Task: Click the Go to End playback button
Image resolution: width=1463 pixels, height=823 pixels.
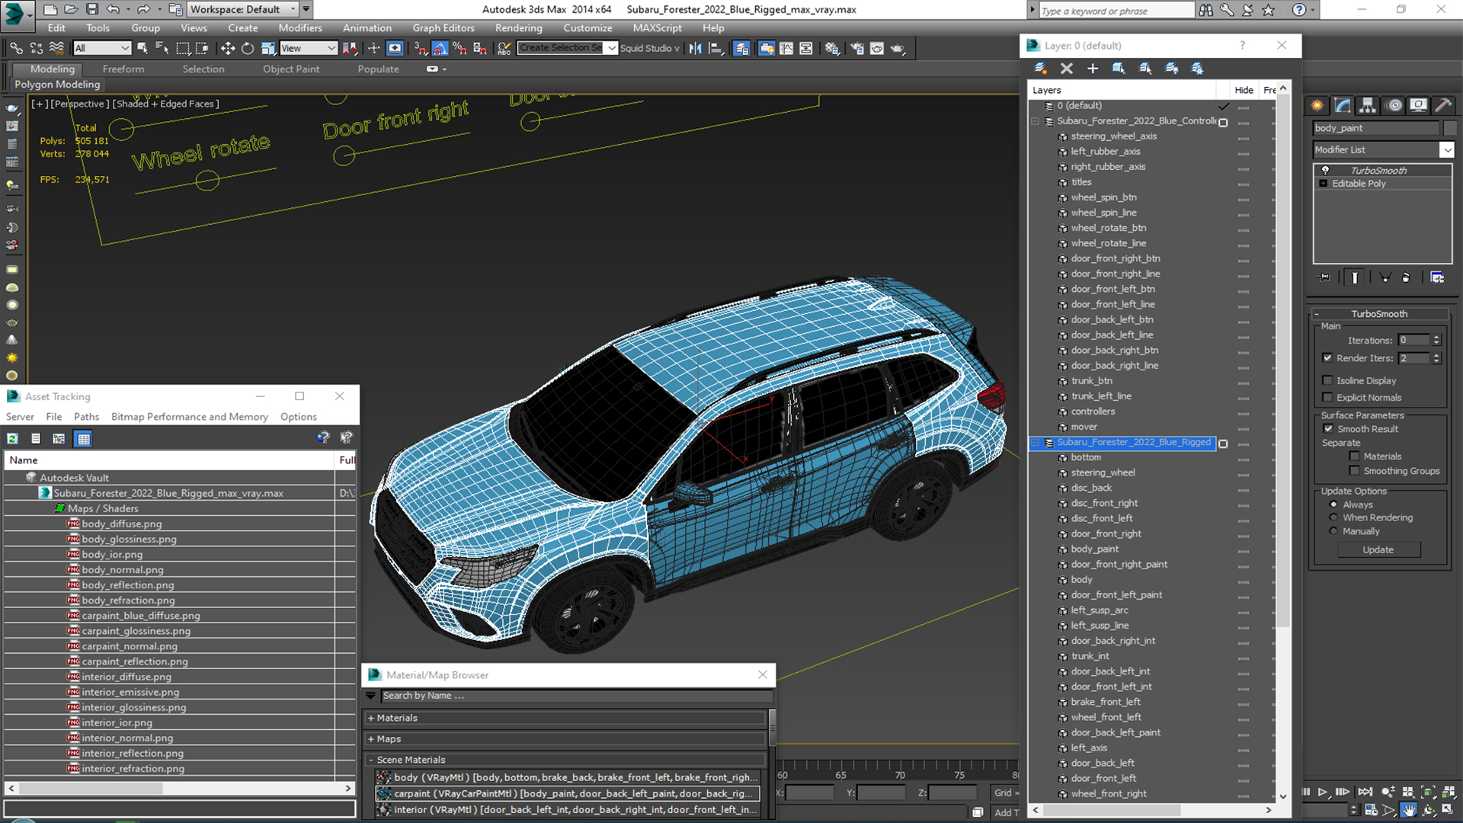Action: 1365,793
